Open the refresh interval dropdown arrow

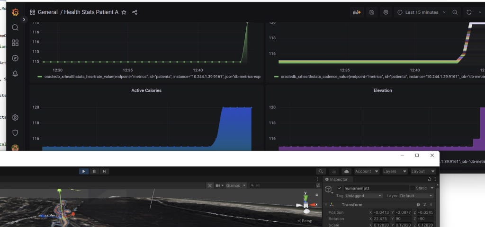(480, 12)
